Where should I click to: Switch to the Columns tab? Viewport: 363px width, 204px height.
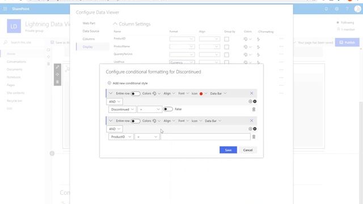tap(88, 39)
